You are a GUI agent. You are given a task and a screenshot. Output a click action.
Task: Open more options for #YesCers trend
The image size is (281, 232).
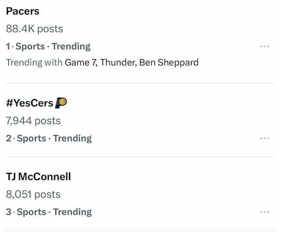pos(264,139)
